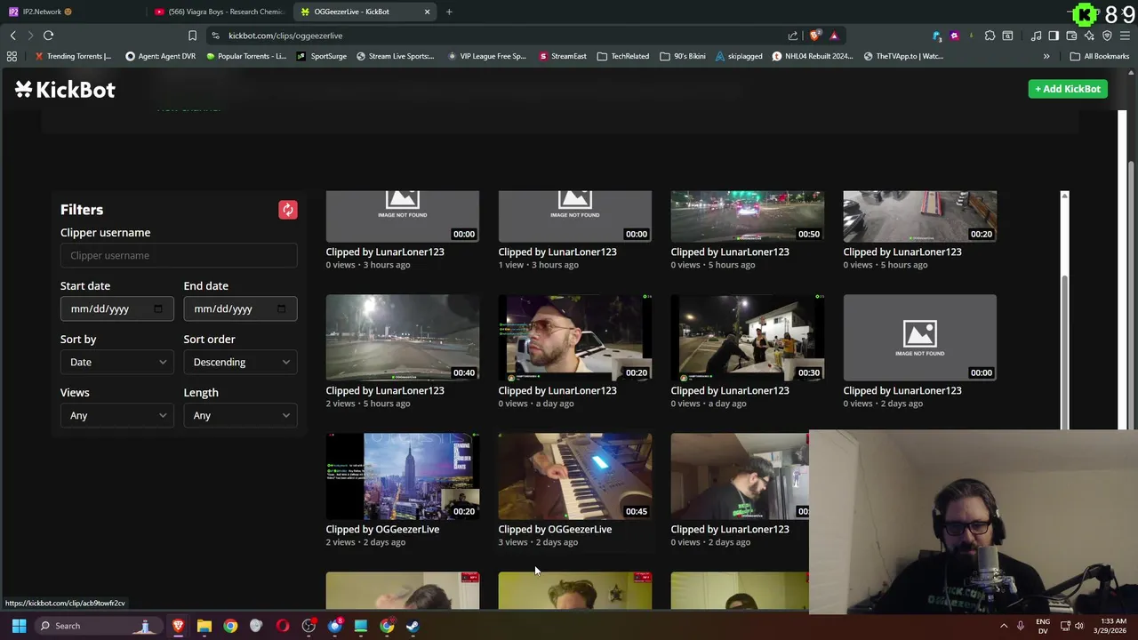Click the End date input field
Image resolution: width=1138 pixels, height=640 pixels.
[240, 308]
